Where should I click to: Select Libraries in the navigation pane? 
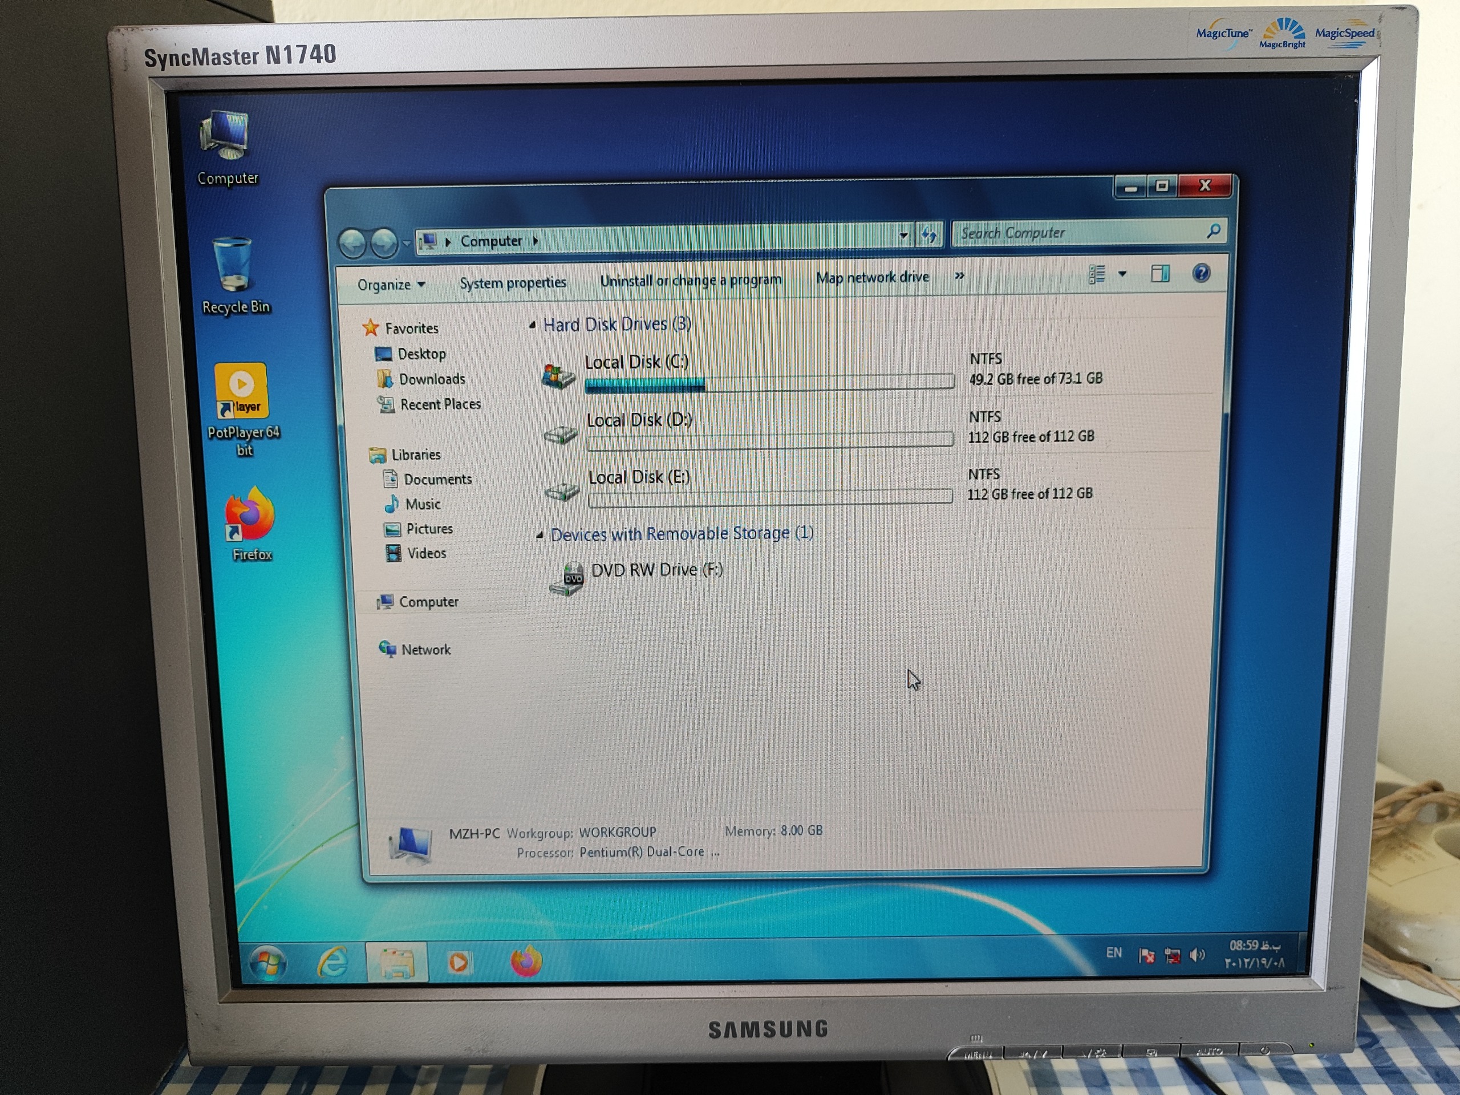(416, 455)
